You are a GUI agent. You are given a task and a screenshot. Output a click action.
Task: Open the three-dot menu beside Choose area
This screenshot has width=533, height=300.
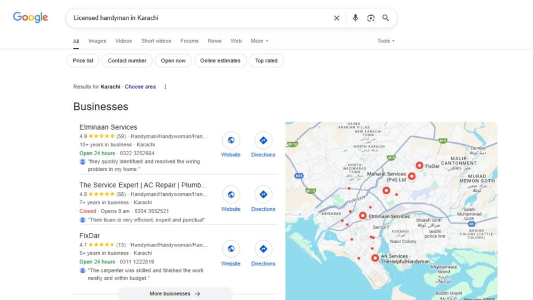165,87
